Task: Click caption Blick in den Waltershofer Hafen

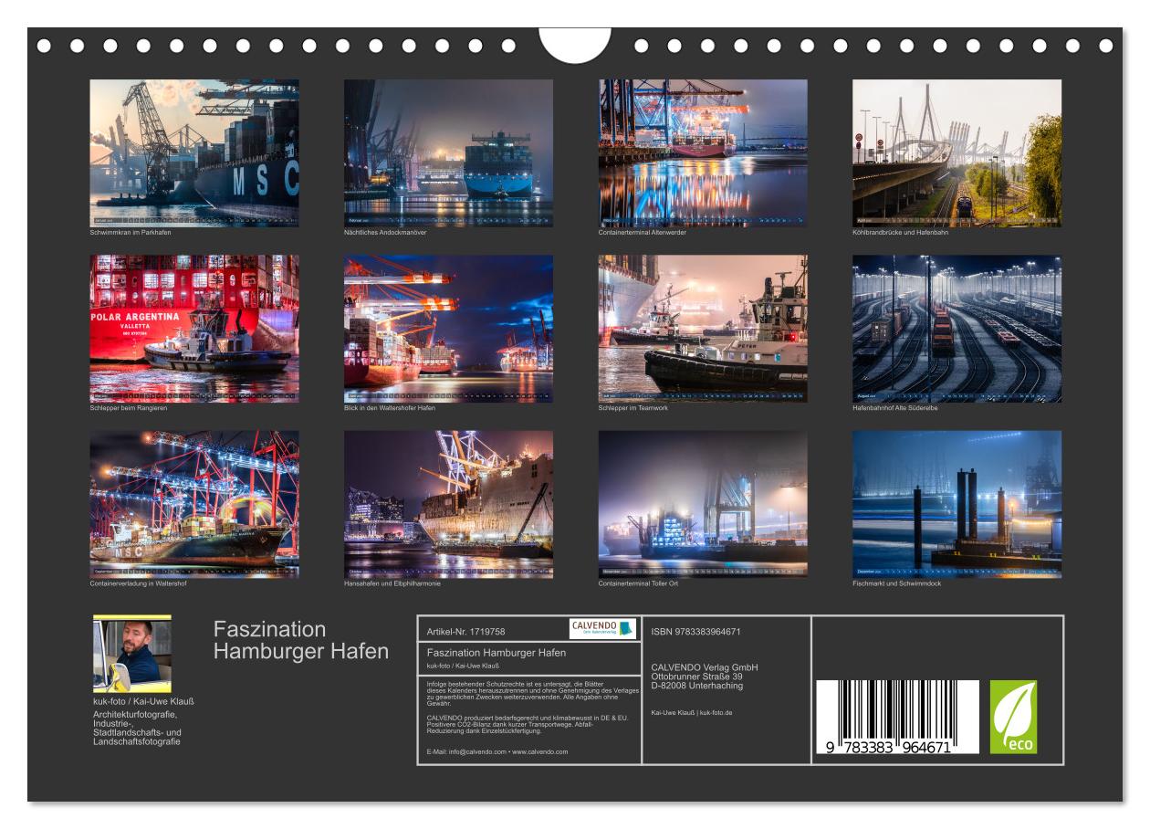Action: [390, 408]
